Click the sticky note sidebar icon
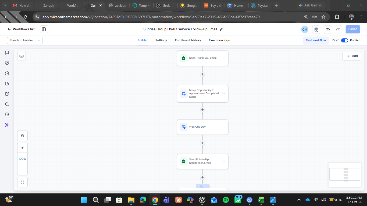The width and height of the screenshot is (367, 206). [x=7, y=84]
